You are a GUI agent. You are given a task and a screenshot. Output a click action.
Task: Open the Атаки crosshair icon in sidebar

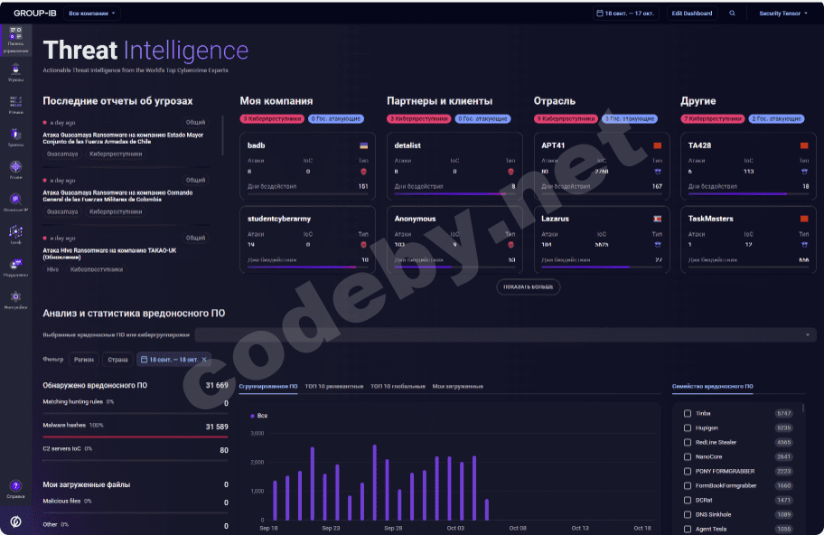tap(15, 170)
